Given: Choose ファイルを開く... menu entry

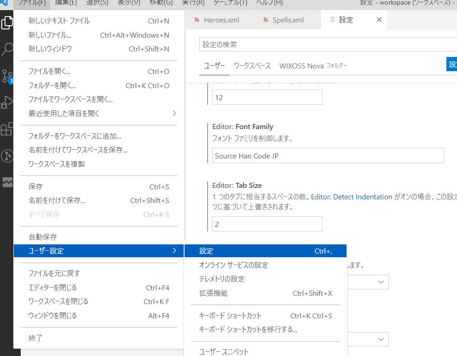Looking at the screenshot, I should pyautogui.click(x=99, y=71).
